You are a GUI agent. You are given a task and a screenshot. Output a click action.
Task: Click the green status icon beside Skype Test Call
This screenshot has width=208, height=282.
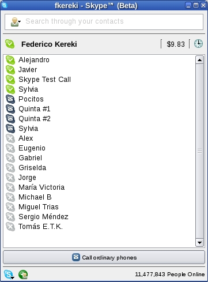tap(10, 80)
